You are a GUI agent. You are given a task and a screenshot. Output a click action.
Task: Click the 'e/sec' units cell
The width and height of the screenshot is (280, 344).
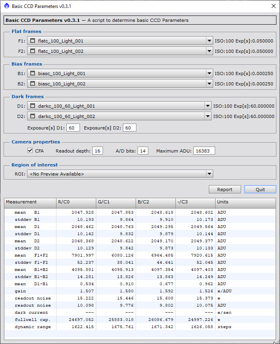[224, 312]
